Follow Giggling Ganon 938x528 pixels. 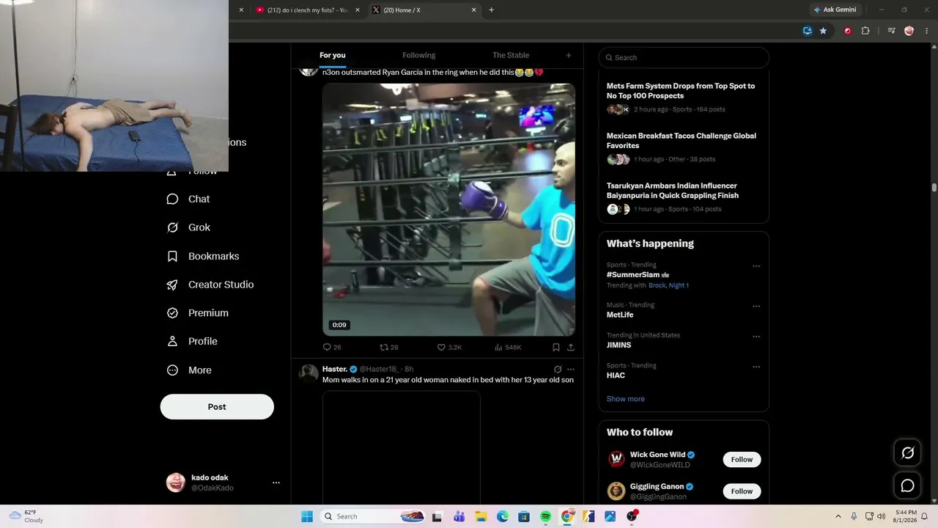pos(742,491)
